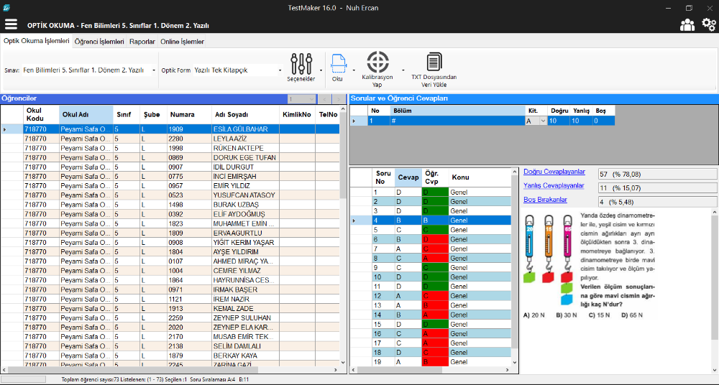This screenshot has height=385, width=719.
Task: Open the Kit. booklet type dropdown
Action: [x=541, y=121]
